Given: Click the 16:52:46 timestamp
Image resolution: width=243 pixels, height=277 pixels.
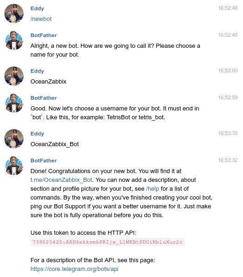Looking at the screenshot, I should (228, 8).
